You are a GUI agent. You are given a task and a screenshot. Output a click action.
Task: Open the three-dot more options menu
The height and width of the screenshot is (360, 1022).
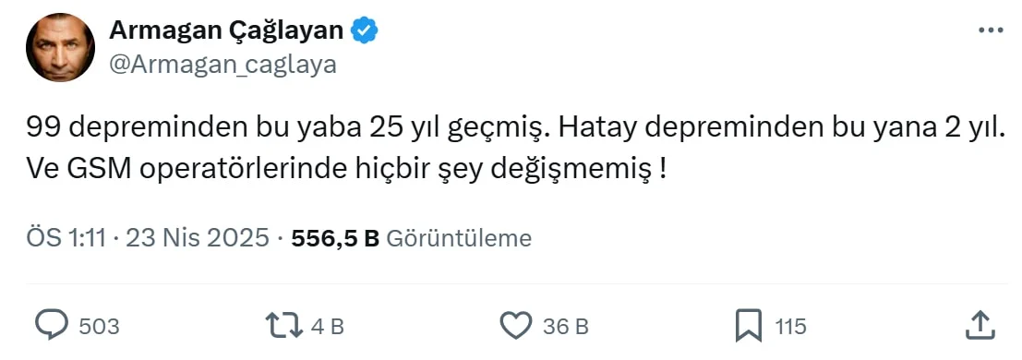click(992, 30)
